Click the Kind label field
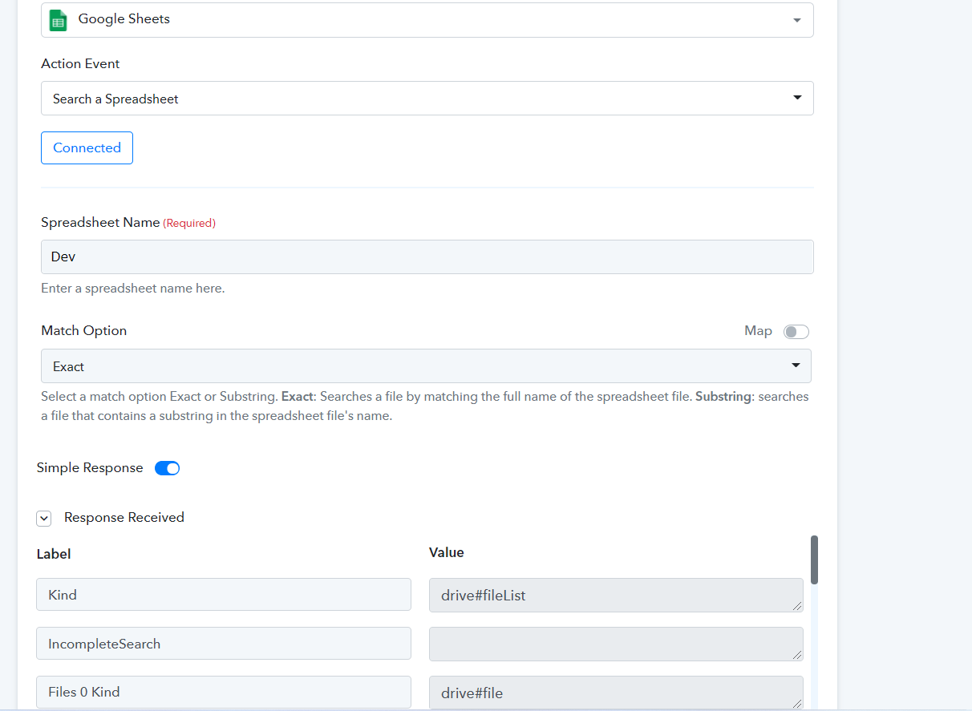972x711 pixels. pyautogui.click(x=224, y=595)
